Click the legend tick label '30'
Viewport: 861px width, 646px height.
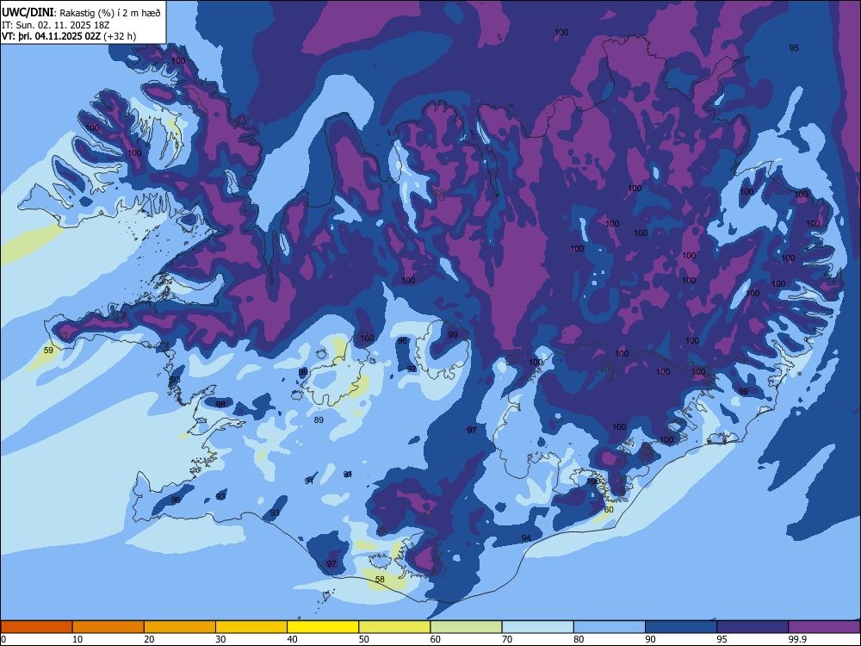(220, 639)
